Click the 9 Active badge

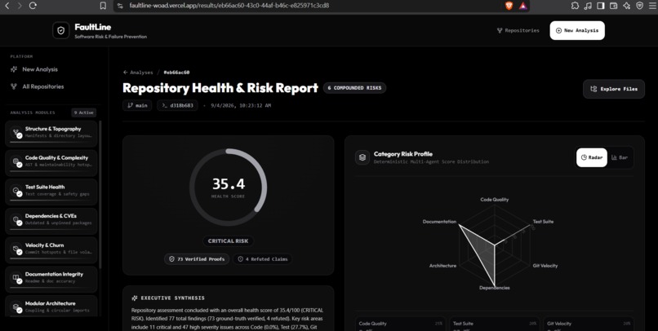84,113
